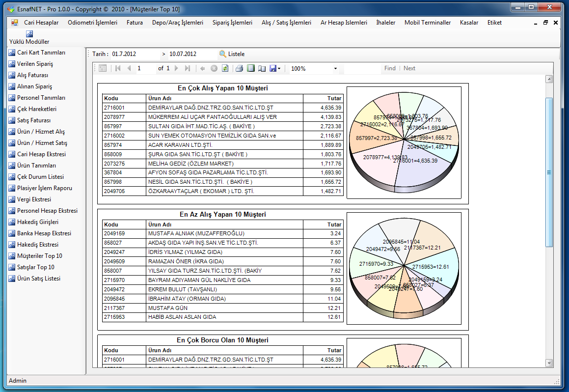Screen dimensions: 569x392
Task: Open Çek Hareketleri module
Action: point(33,109)
